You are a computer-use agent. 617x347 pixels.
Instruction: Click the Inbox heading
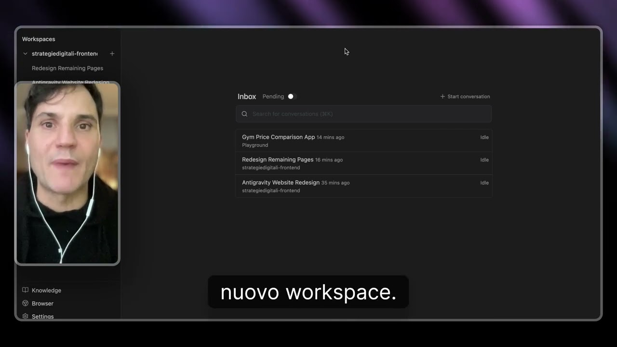click(247, 96)
